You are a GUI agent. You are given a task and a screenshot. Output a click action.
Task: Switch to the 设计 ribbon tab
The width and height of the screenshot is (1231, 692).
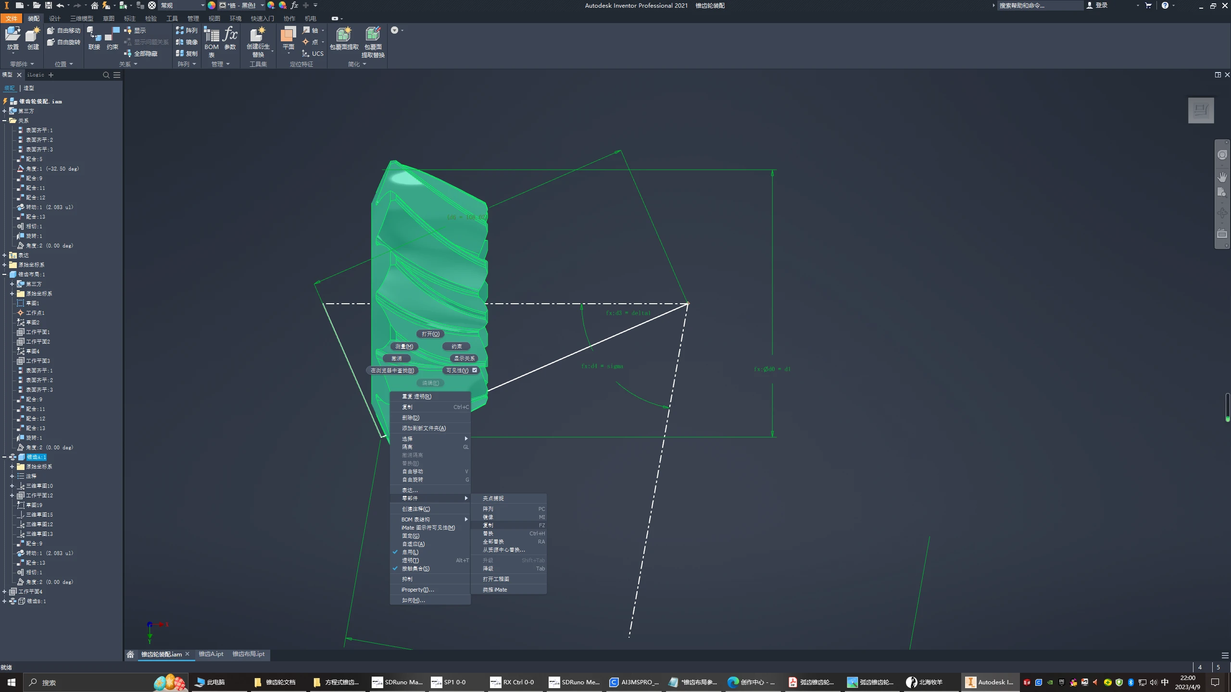55,18
